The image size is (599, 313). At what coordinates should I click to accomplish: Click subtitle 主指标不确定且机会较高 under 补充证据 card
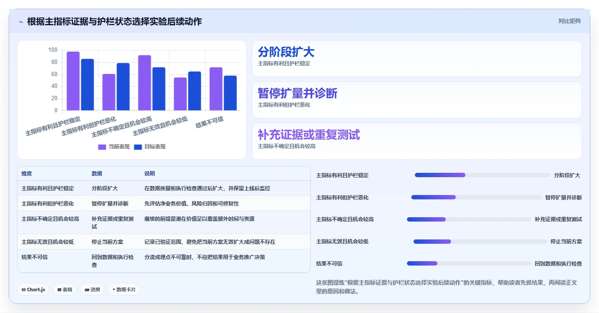tap(287, 146)
